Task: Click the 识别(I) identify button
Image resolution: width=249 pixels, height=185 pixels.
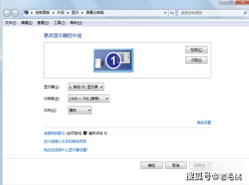Action: coord(196,60)
